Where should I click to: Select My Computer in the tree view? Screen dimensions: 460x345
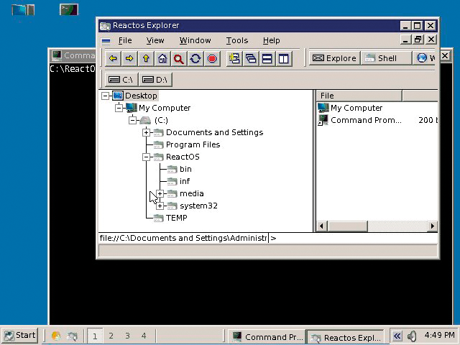pos(165,108)
